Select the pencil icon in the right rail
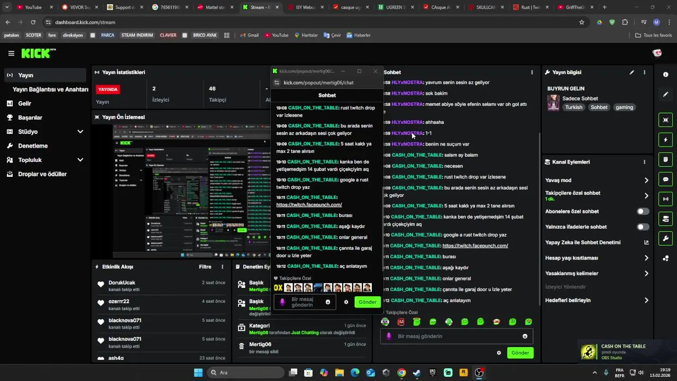The image size is (677, 381). tap(665, 94)
